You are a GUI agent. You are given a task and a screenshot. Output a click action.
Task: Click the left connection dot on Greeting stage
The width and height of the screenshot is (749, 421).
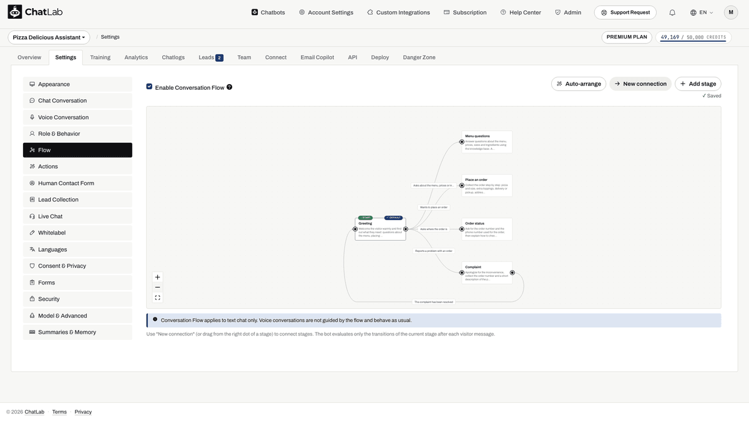[355, 229]
